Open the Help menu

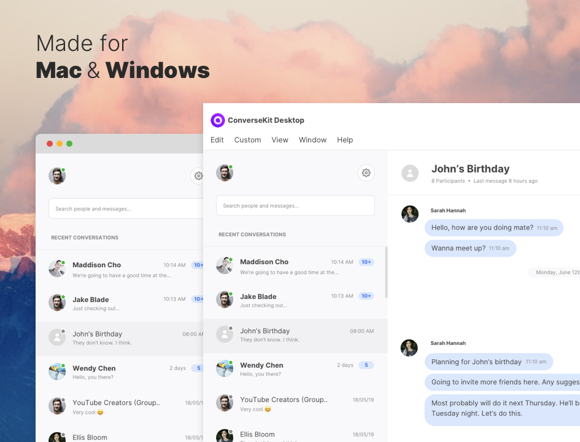[345, 140]
